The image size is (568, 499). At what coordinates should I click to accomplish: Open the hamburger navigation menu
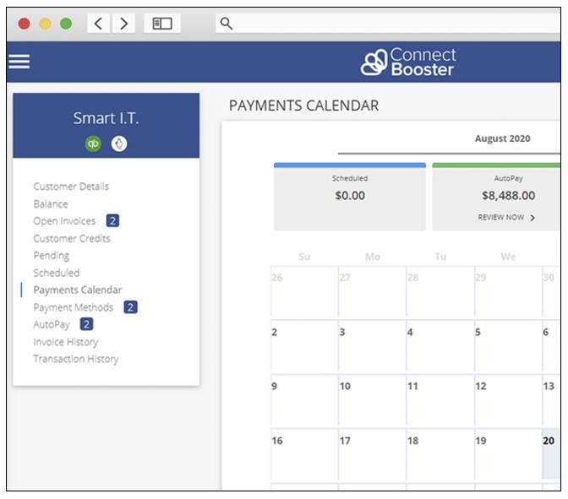[x=19, y=62]
